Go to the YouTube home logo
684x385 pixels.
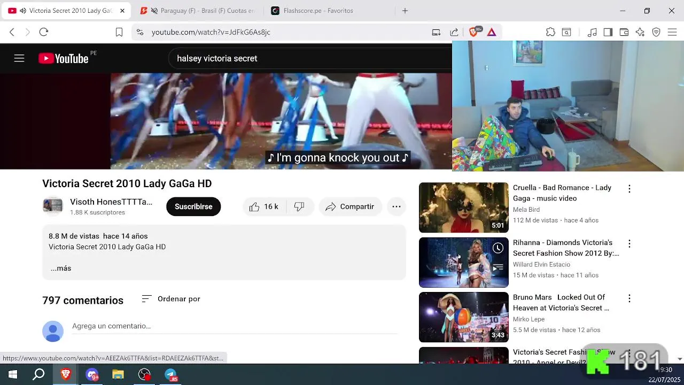[x=64, y=58]
